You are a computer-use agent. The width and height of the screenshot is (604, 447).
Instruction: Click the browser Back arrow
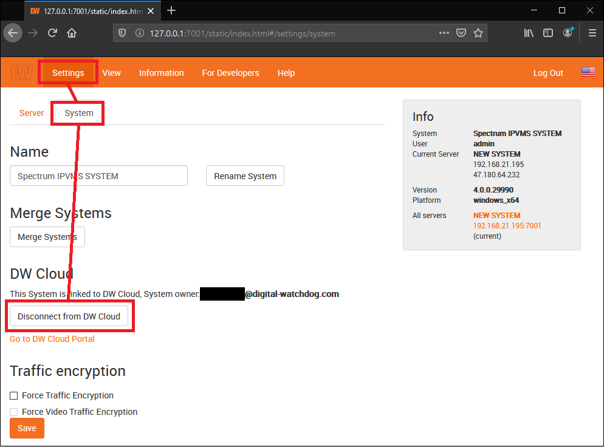pos(13,33)
